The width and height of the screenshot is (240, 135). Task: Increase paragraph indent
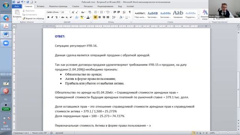coord(118,12)
